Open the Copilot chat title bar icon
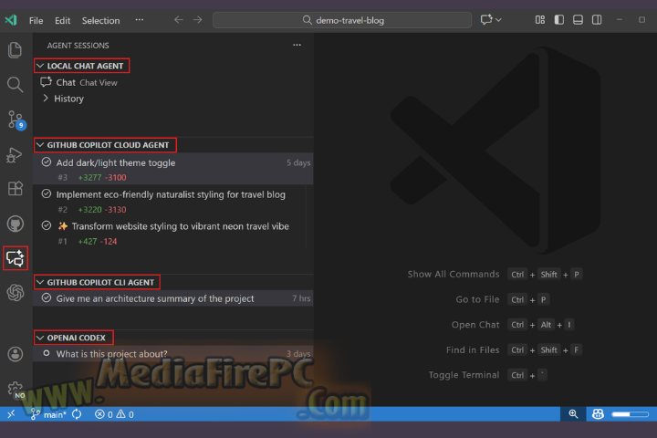 [x=486, y=20]
